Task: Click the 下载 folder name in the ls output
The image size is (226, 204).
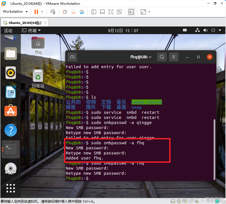Action: click(106, 107)
